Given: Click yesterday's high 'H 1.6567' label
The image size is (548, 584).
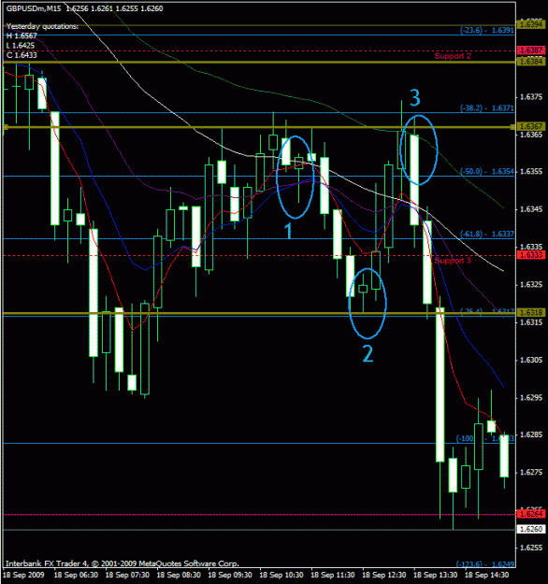Looking at the screenshot, I should coord(22,36).
